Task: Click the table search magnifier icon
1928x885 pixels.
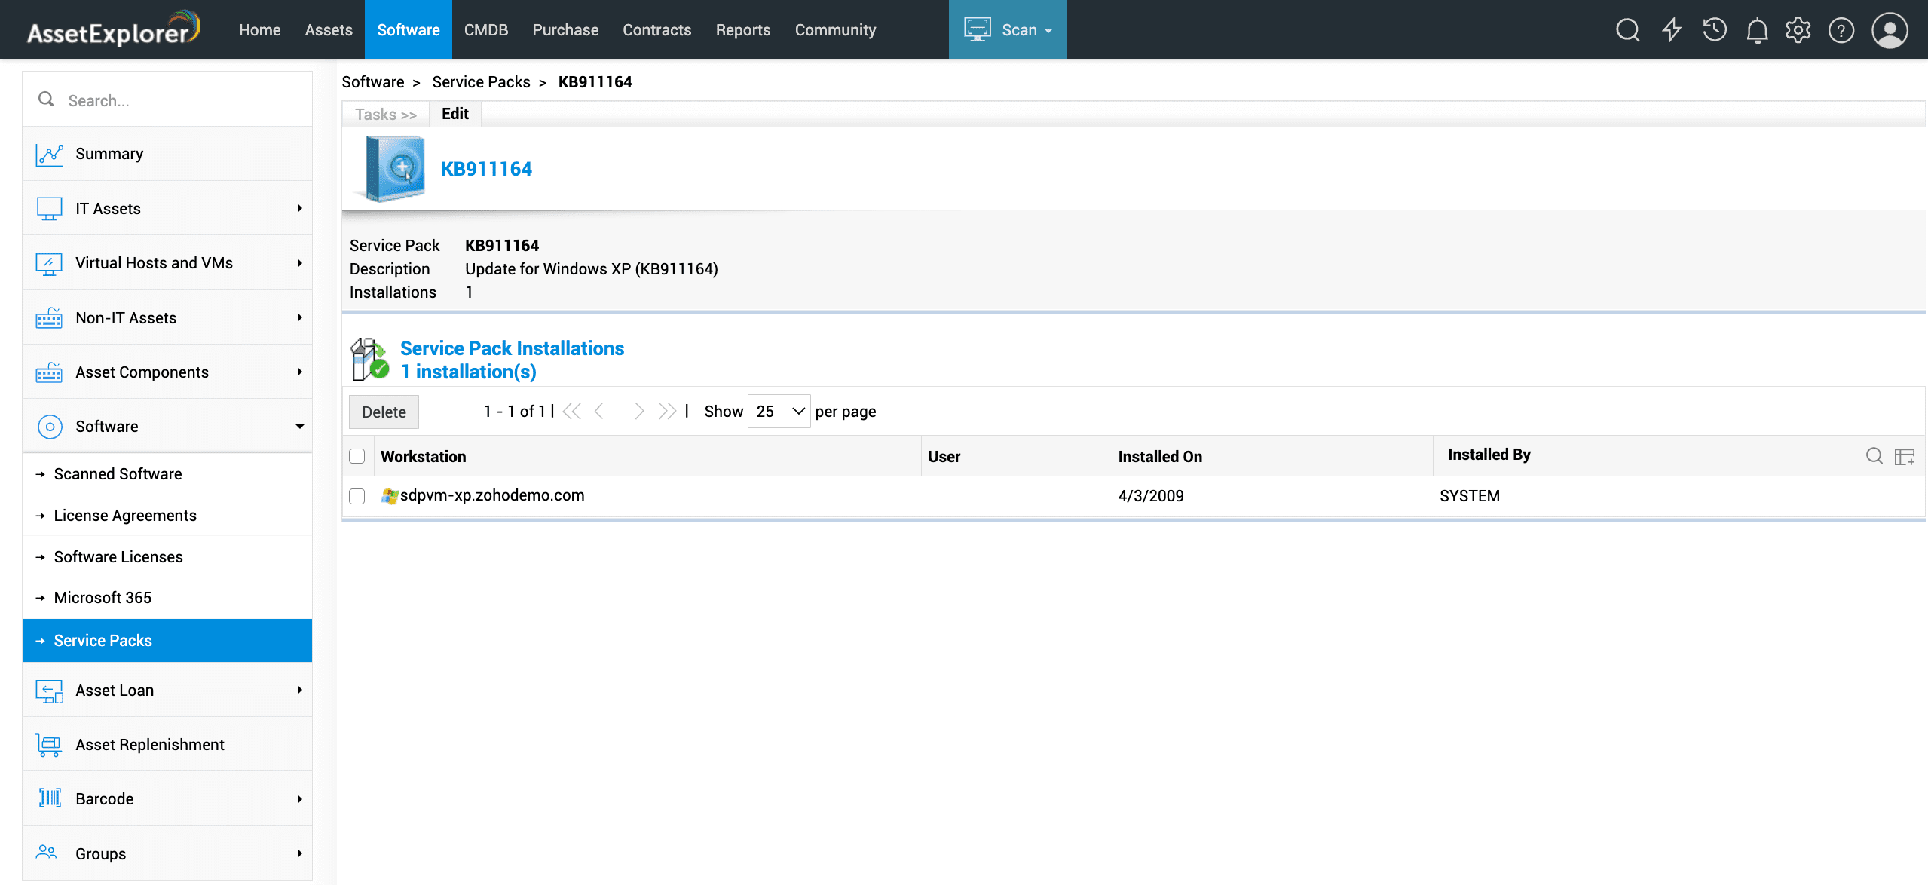Action: click(x=1874, y=455)
